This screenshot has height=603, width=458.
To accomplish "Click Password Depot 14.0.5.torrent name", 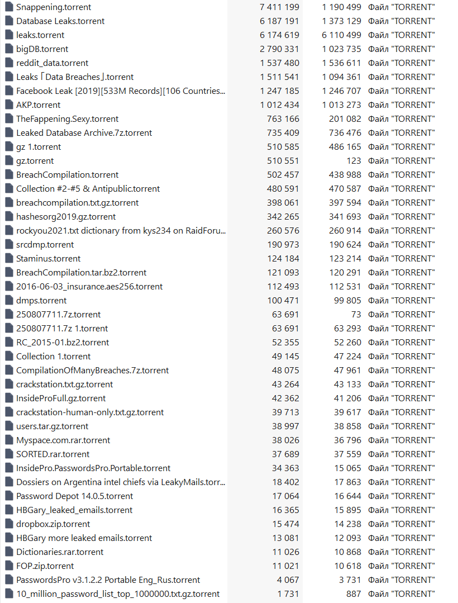I will tap(74, 496).
